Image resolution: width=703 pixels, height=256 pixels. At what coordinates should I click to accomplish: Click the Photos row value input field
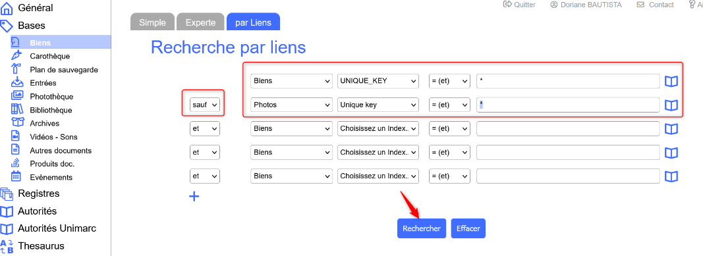pyautogui.click(x=568, y=105)
